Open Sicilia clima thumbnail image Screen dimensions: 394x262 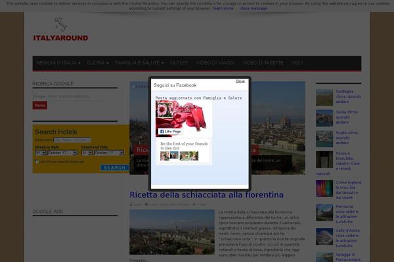pos(324,118)
